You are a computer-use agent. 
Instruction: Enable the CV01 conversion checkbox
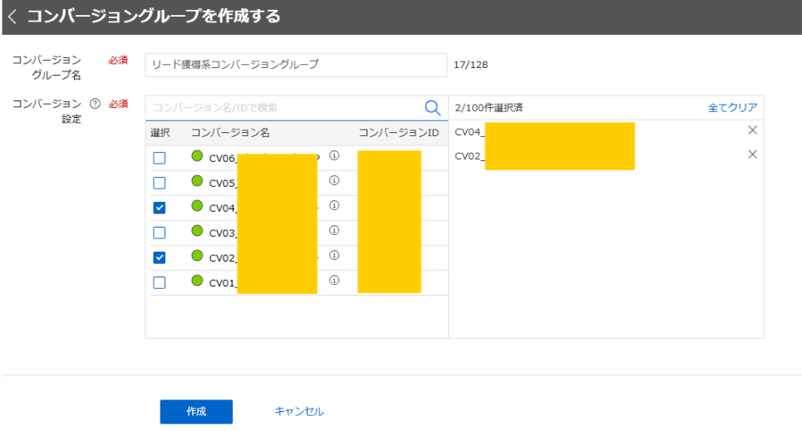coord(160,282)
